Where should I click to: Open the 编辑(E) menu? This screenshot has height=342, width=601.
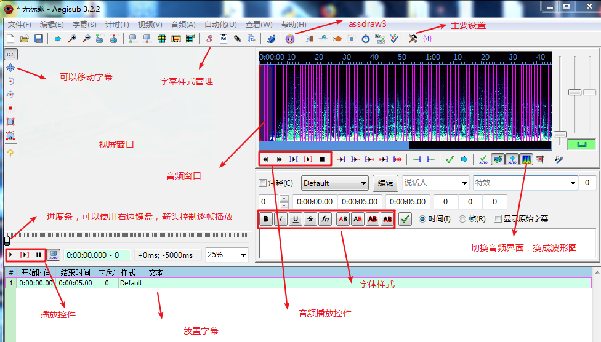pyautogui.click(x=52, y=25)
